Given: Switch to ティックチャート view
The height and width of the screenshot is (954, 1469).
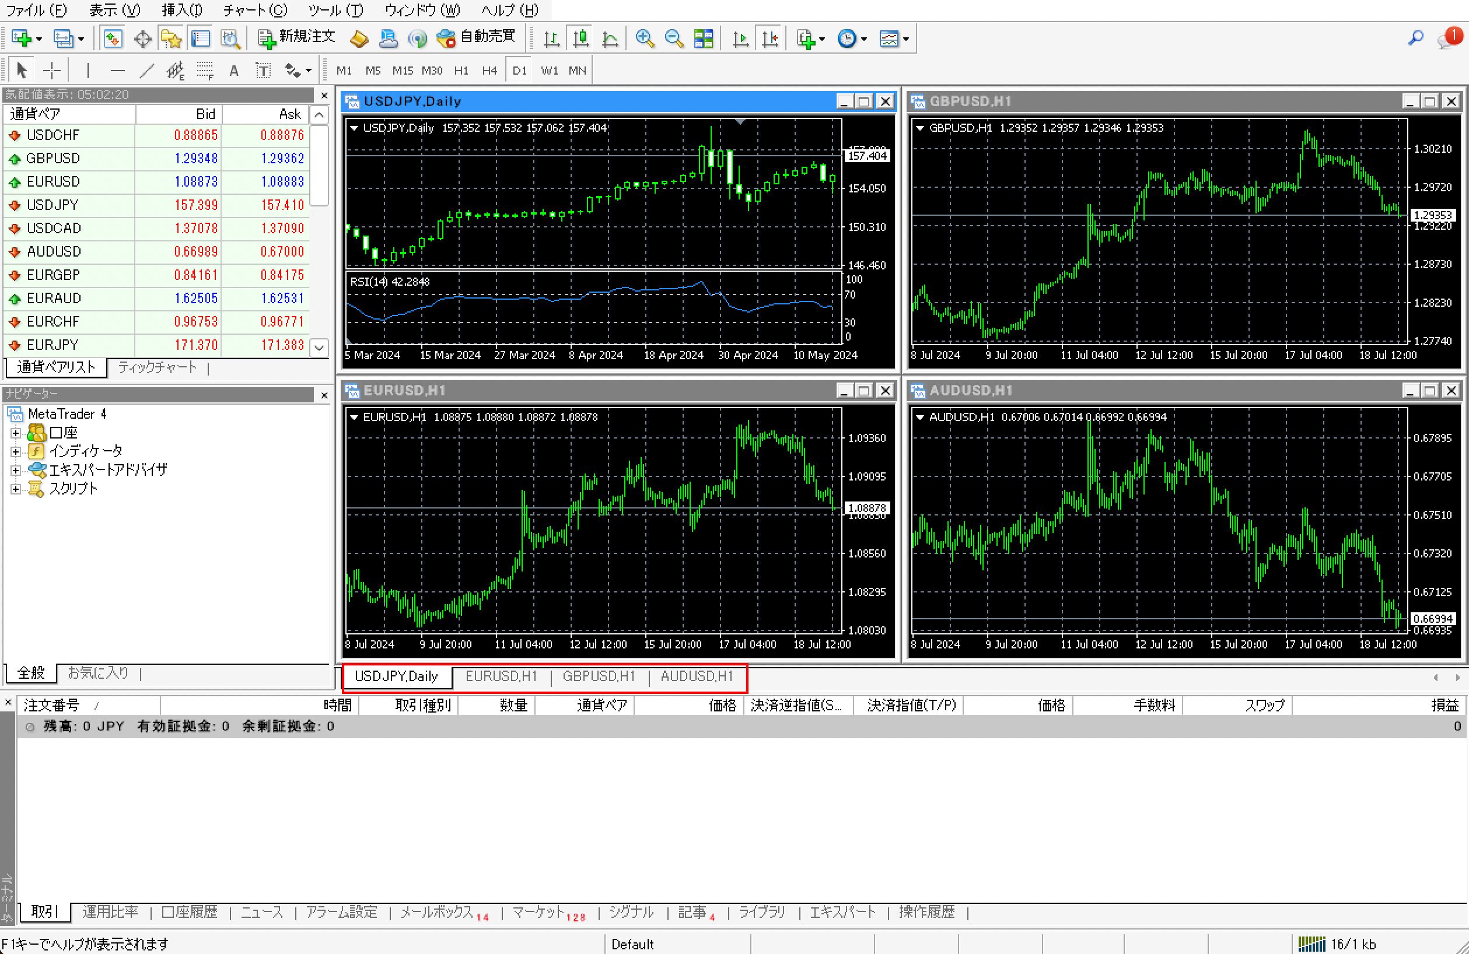Looking at the screenshot, I should 156,367.
